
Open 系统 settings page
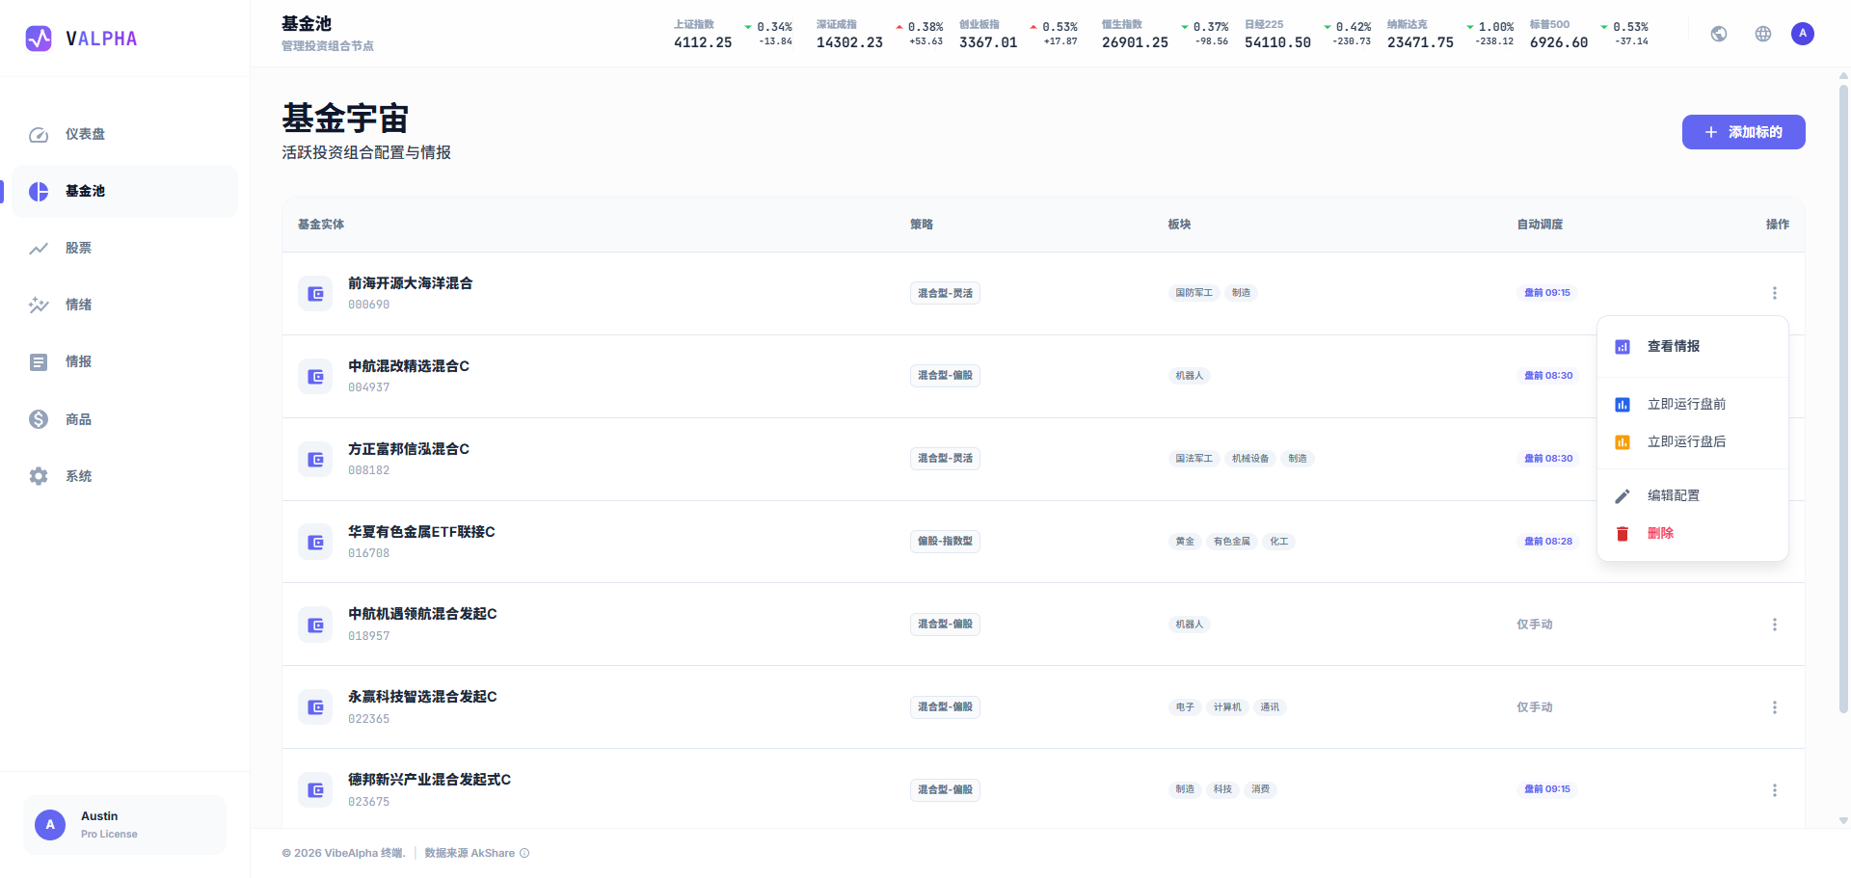pos(125,476)
